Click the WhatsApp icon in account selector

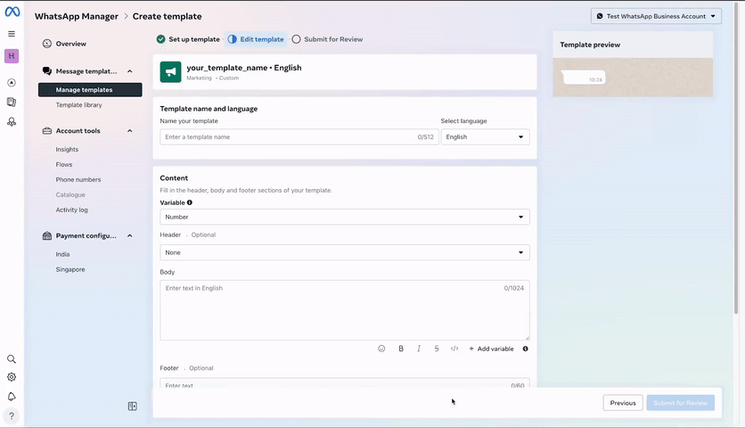pos(600,16)
